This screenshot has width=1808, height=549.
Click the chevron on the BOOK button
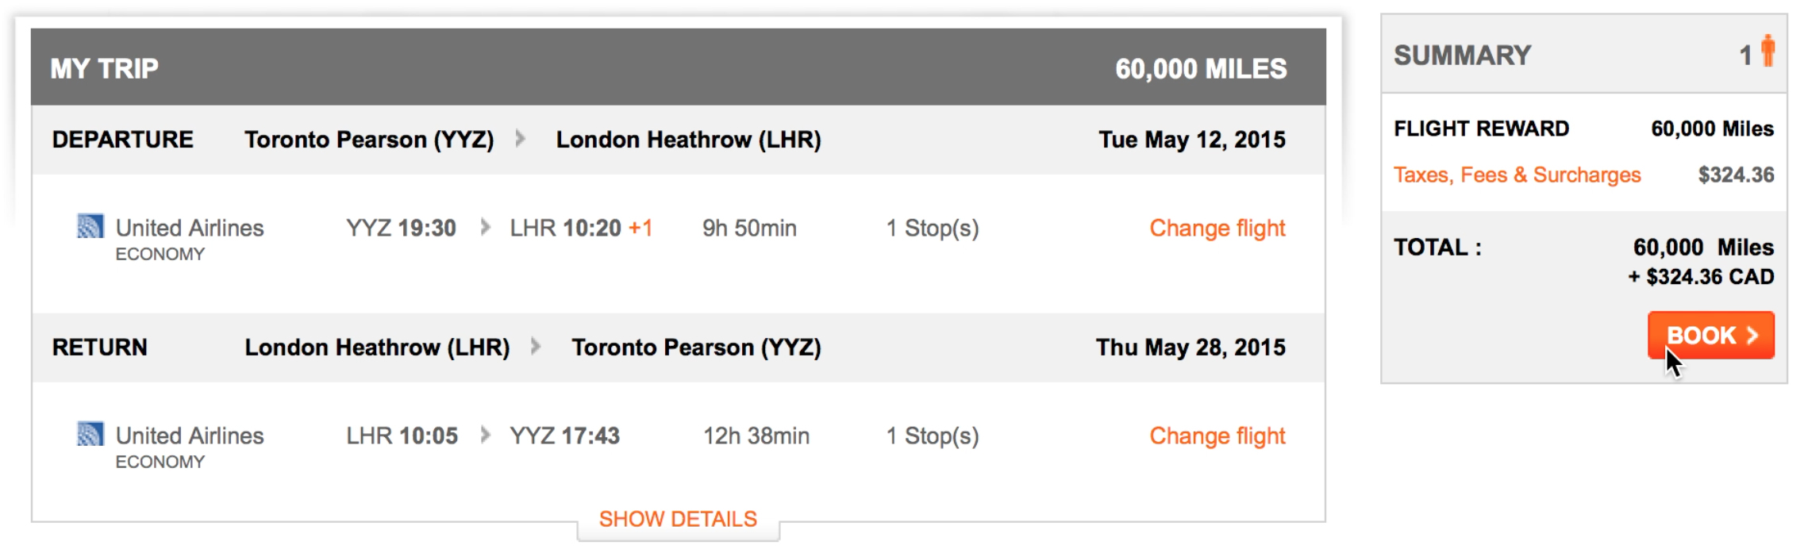[x=1753, y=336]
